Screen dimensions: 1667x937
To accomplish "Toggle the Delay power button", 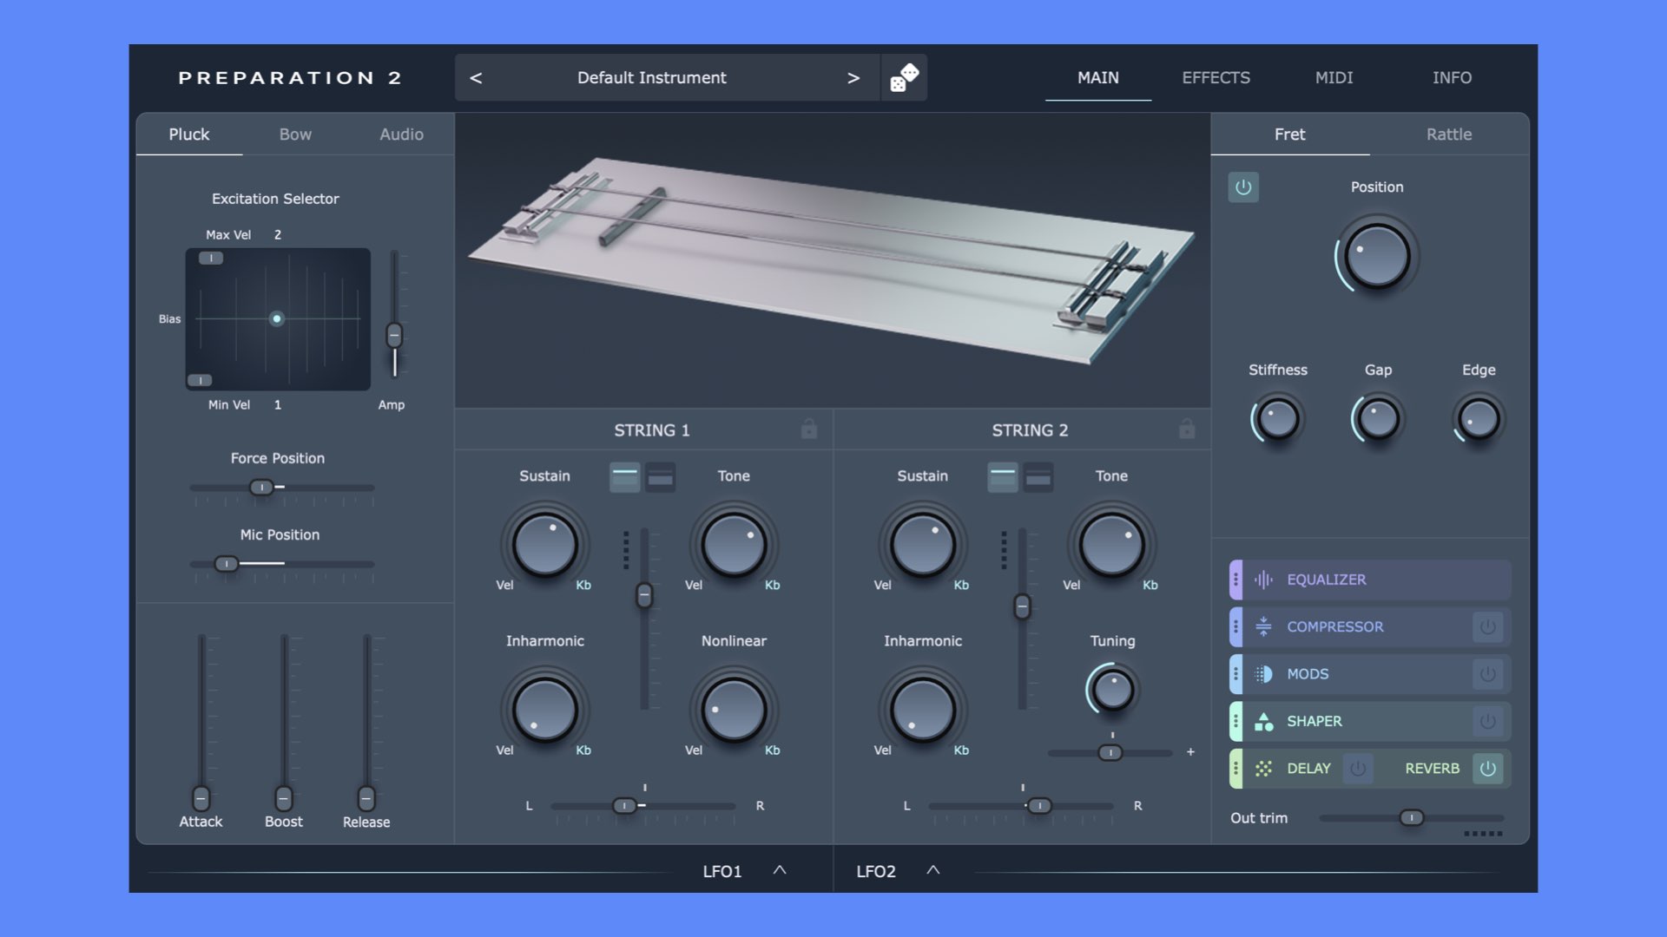I will click(1358, 769).
